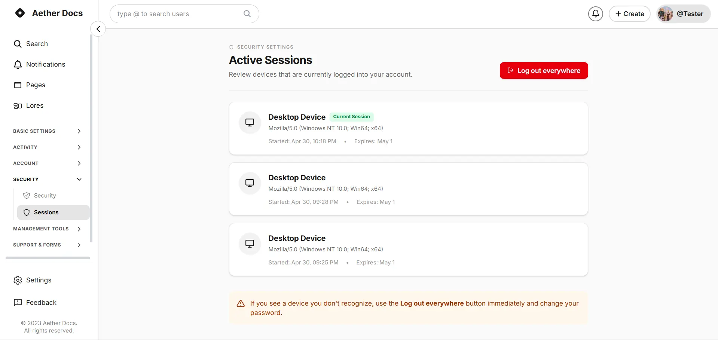718x340 pixels.
Task: Click the SECURITY SETTINGS breadcrumb label
Action: [x=265, y=47]
